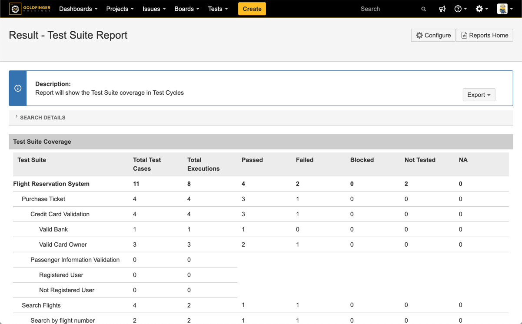Screen dimensions: 522x324
Task: Open the help question mark menu
Action: click(x=460, y=9)
